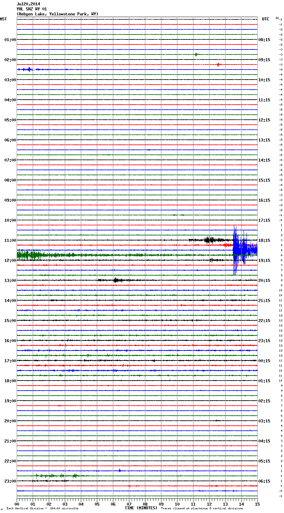
Task: Click the 12:15 UTC time label
Action: [x=264, y=120]
